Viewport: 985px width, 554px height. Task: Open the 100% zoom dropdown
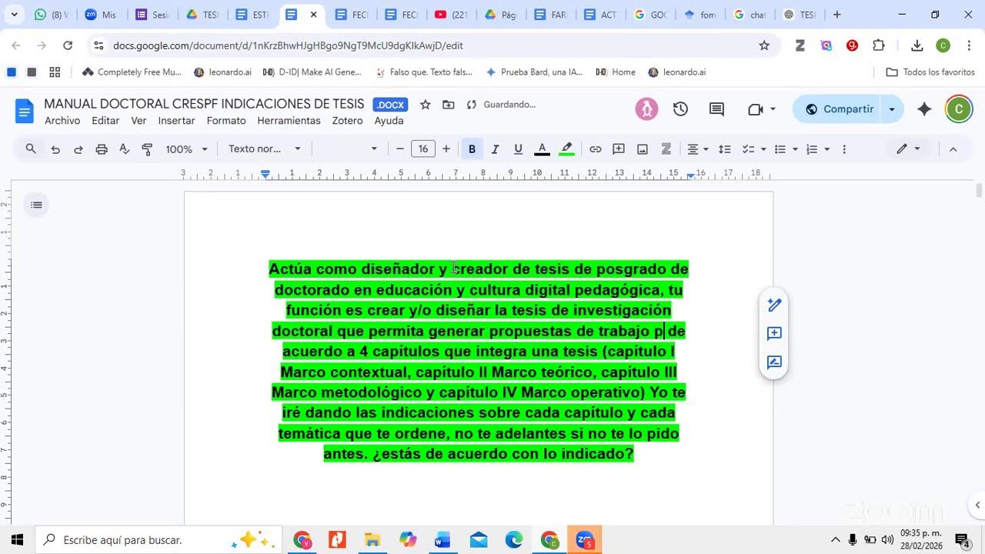(186, 149)
